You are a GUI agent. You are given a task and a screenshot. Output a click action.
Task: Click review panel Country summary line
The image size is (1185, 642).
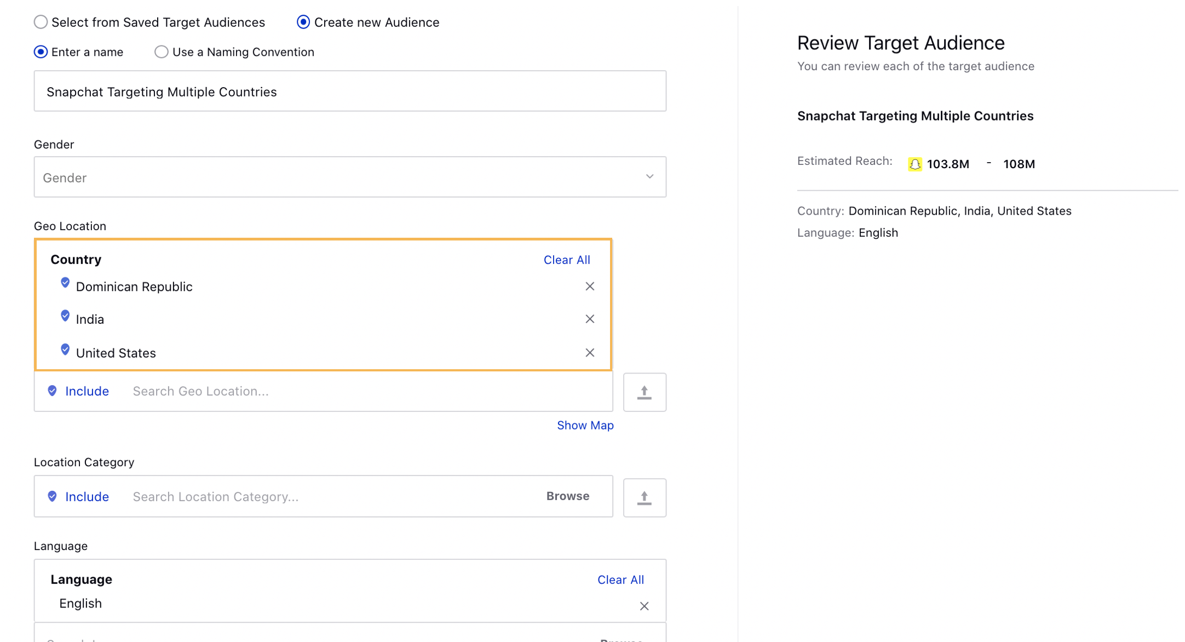coord(934,211)
